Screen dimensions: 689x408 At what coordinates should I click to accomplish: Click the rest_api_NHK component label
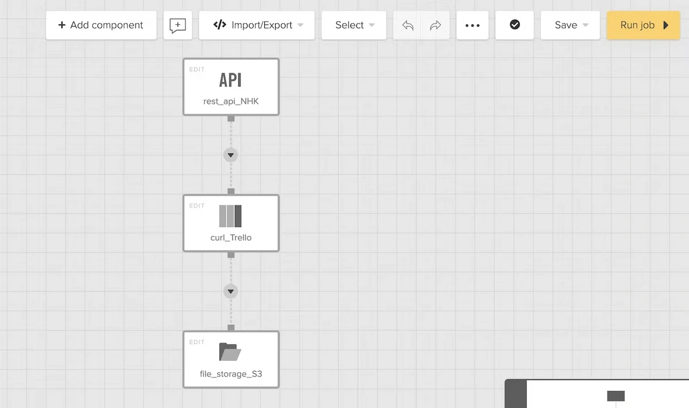(231, 101)
